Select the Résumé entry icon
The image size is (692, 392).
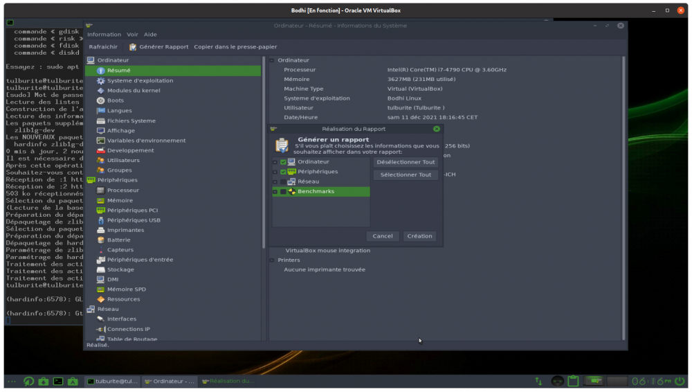pos(100,71)
